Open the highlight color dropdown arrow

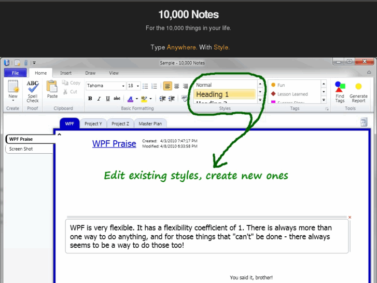coord(150,99)
